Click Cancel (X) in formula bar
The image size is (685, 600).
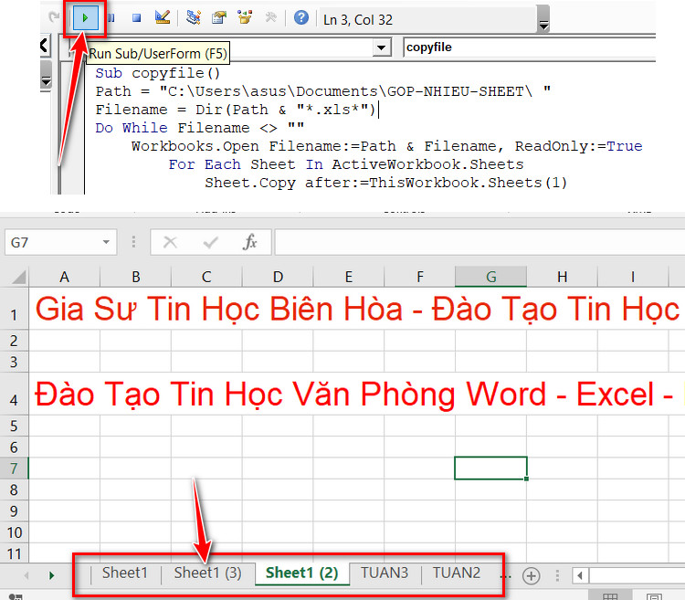[x=170, y=242]
